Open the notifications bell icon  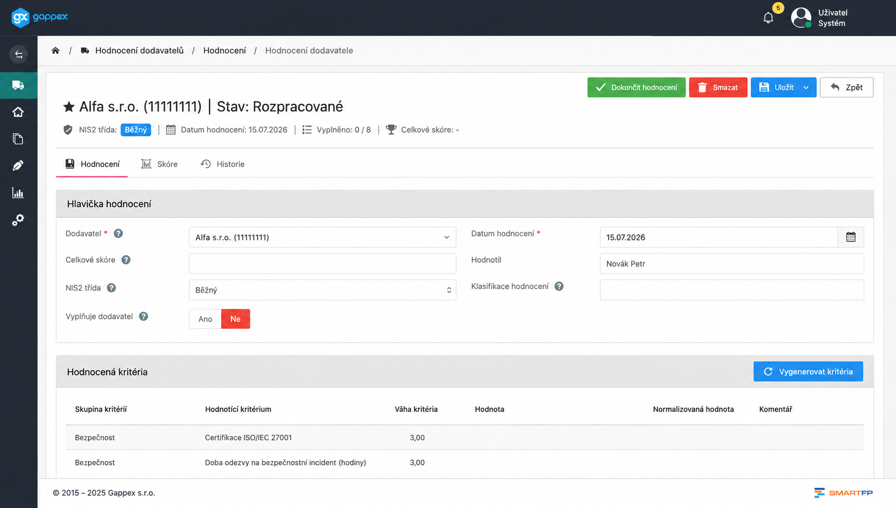click(768, 18)
